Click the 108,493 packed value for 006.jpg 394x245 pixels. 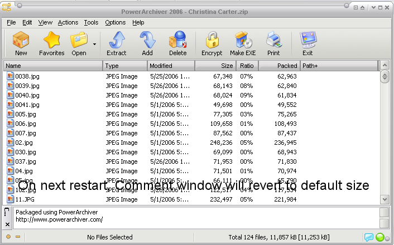(x=285, y=124)
